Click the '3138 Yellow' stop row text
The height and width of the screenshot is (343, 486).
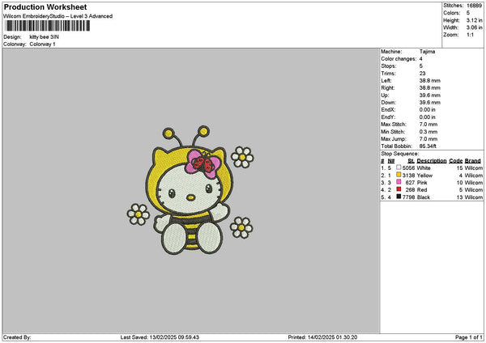[x=417, y=176]
